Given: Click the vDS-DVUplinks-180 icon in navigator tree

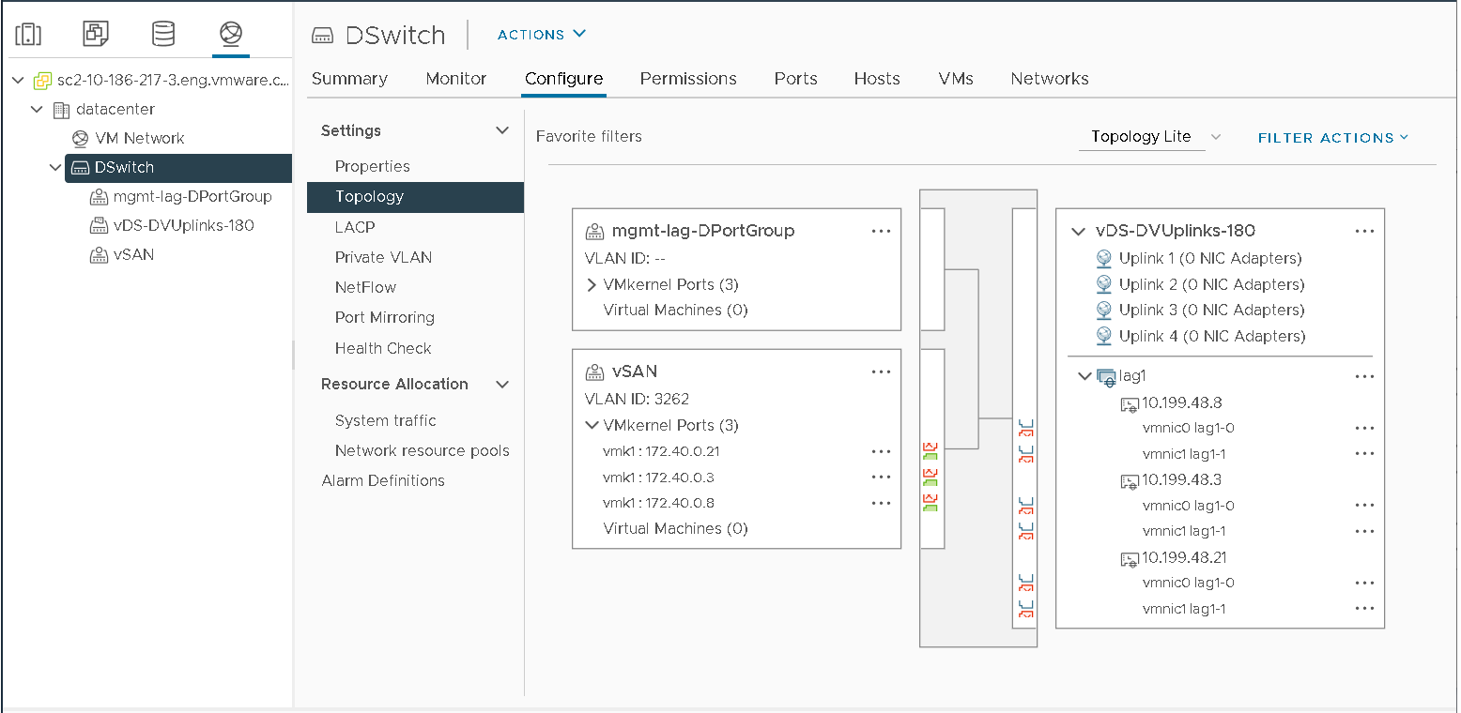Looking at the screenshot, I should 99,226.
